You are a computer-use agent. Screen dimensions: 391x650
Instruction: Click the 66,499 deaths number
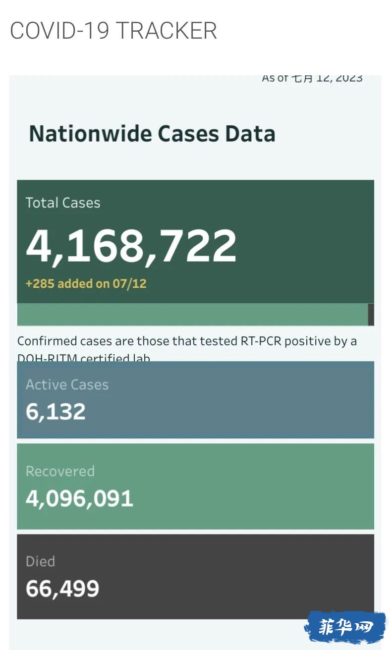(x=62, y=589)
